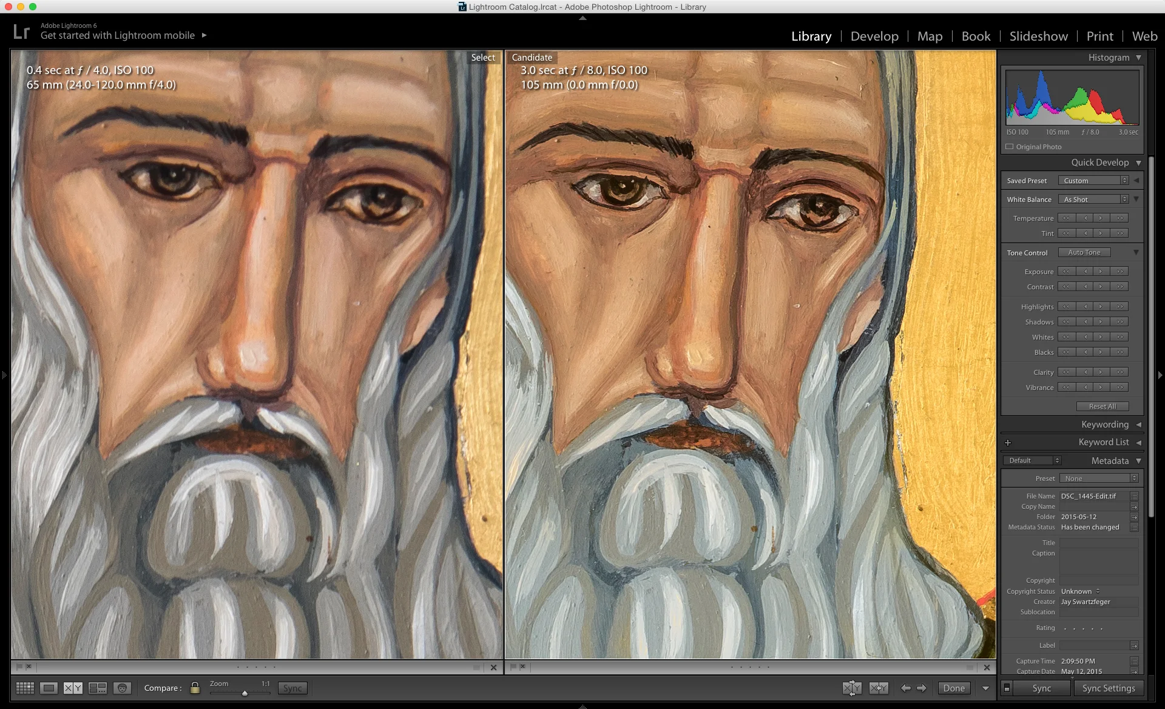Click the Sync Settings button
The width and height of the screenshot is (1165, 709).
coord(1109,688)
